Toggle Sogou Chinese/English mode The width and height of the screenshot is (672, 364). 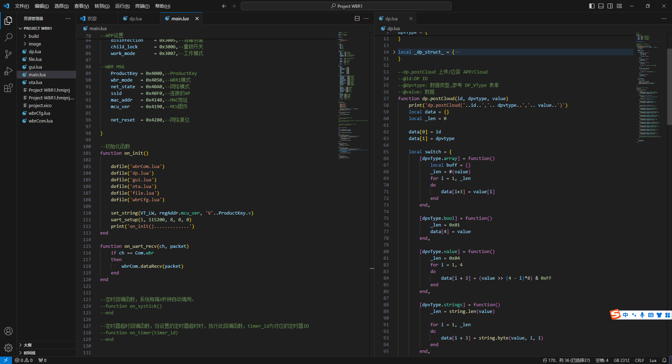(625, 315)
